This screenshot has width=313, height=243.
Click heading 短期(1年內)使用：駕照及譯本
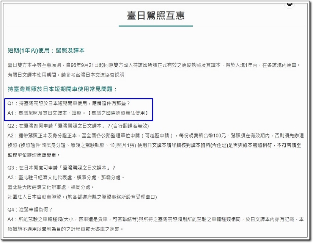pyautogui.click(x=46, y=50)
